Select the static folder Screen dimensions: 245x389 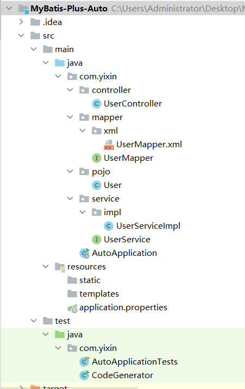tap(90, 280)
